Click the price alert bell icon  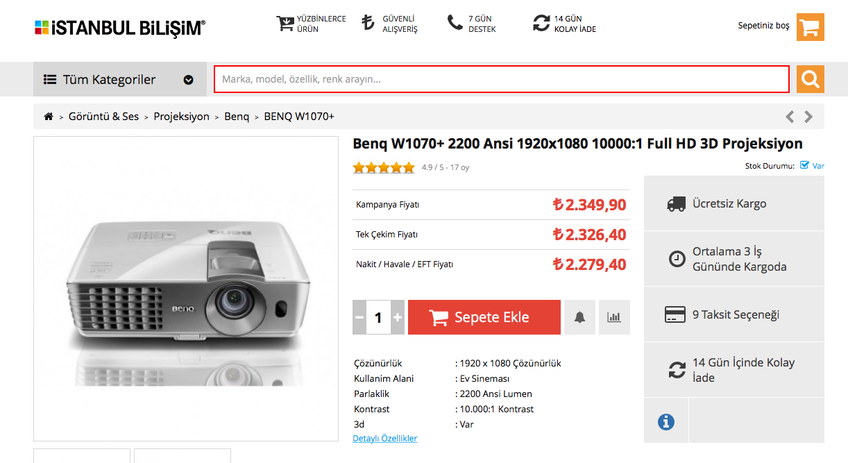click(x=579, y=317)
